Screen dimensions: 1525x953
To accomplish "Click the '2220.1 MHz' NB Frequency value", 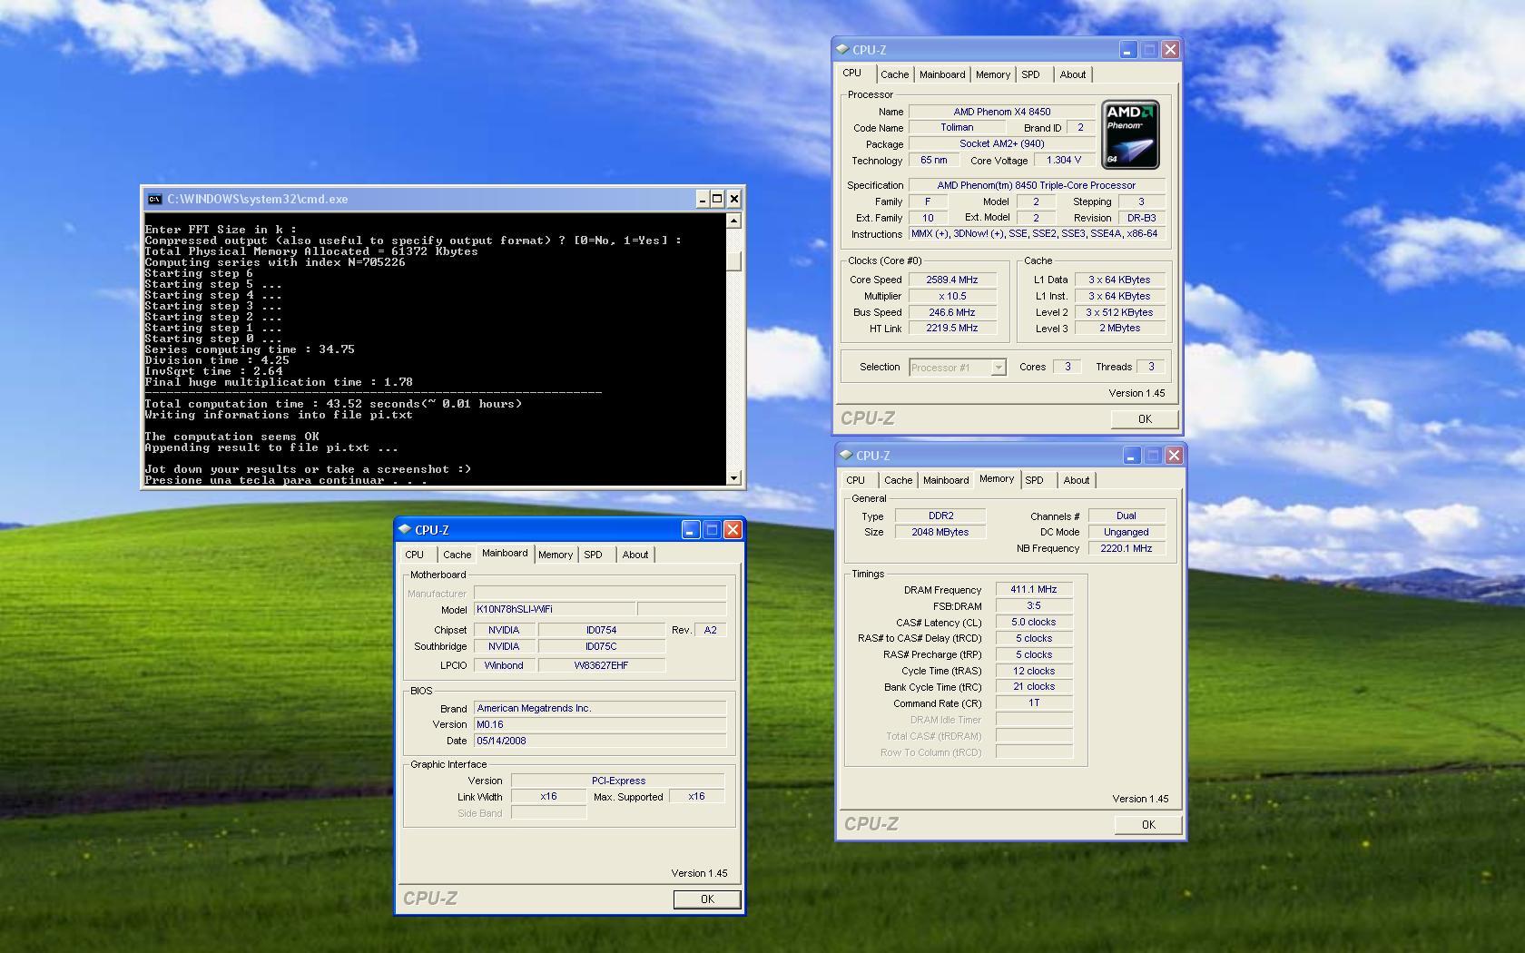I will (x=1127, y=548).
